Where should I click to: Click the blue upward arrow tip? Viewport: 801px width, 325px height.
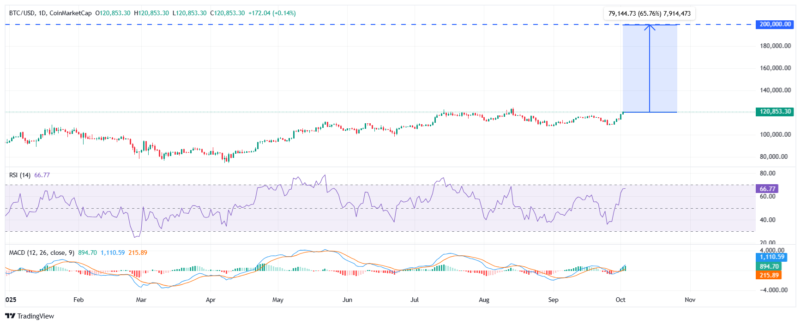pyautogui.click(x=650, y=25)
